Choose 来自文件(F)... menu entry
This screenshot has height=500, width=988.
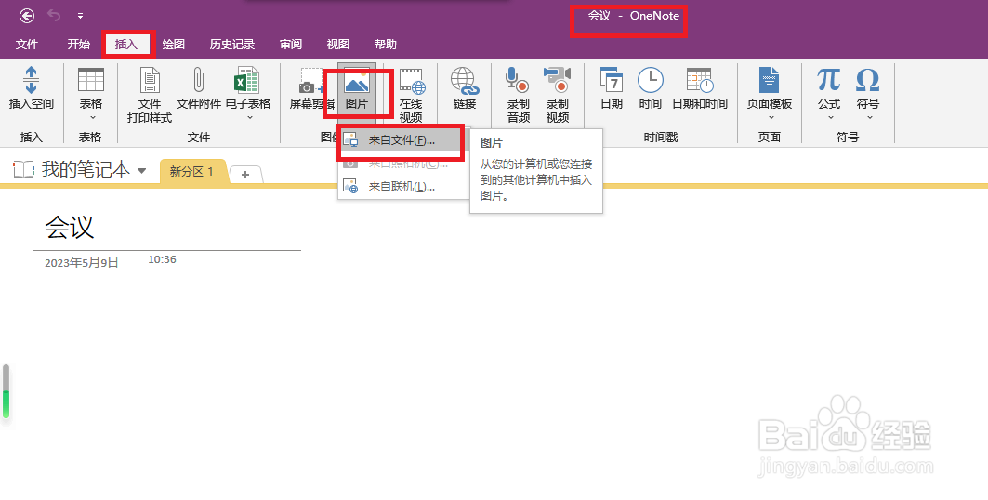401,139
